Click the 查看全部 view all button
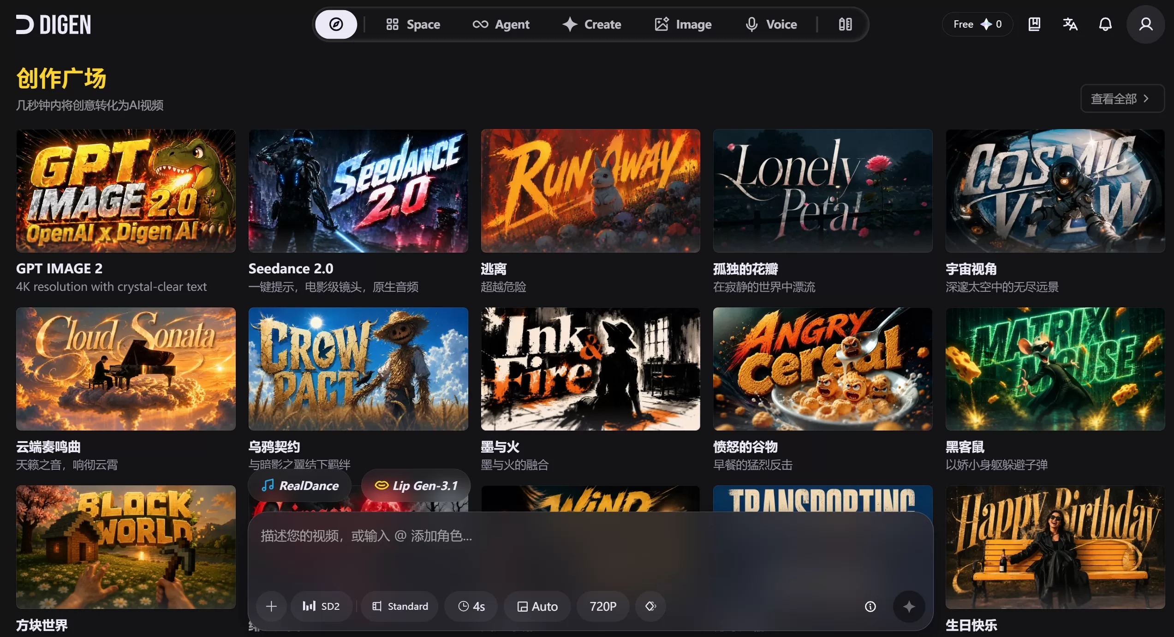The width and height of the screenshot is (1174, 637). [x=1122, y=99]
